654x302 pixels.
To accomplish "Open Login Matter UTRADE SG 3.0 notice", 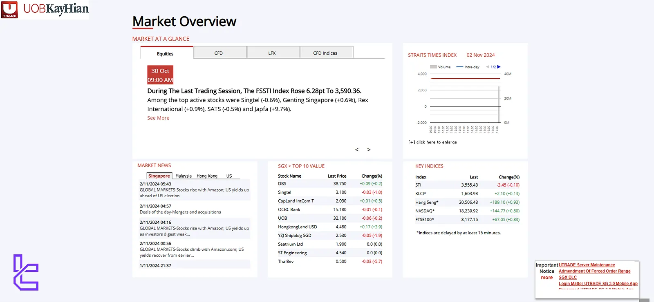I will pyautogui.click(x=598, y=283).
